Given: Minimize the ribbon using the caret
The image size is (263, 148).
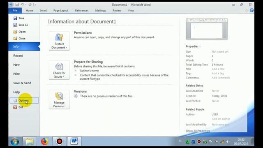Looking at the screenshot, I should [247, 10].
